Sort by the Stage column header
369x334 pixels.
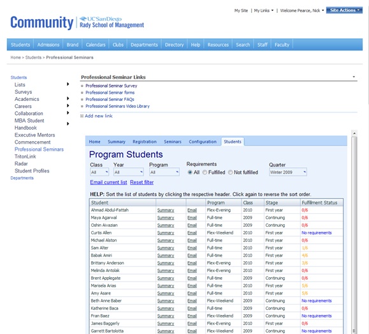pos(282,202)
